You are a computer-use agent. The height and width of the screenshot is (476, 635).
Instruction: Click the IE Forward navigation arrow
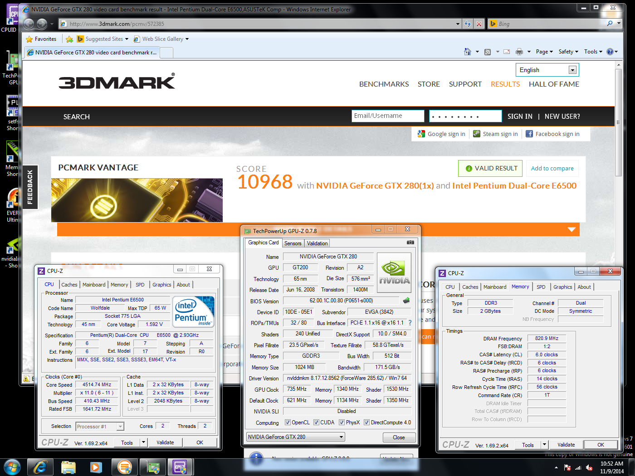tap(42, 24)
